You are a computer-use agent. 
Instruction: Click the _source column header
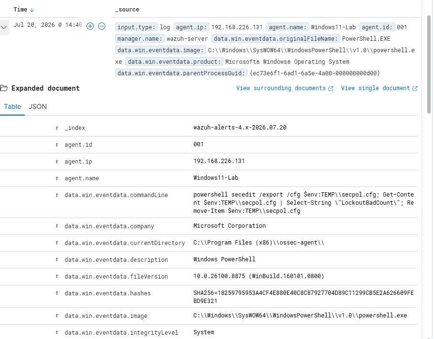point(127,10)
